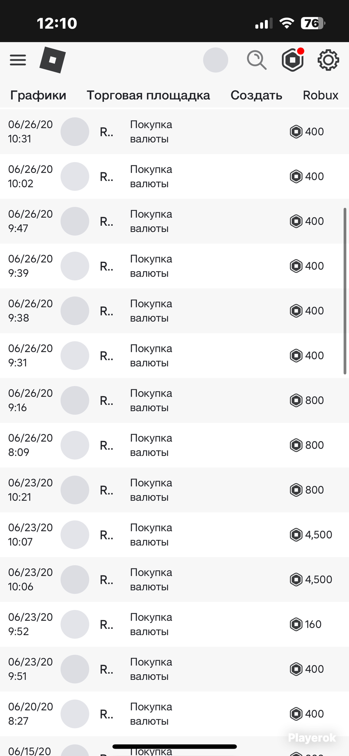Switch to the Графики tab
Screen dimensions: 349x756
pyautogui.click(x=38, y=95)
